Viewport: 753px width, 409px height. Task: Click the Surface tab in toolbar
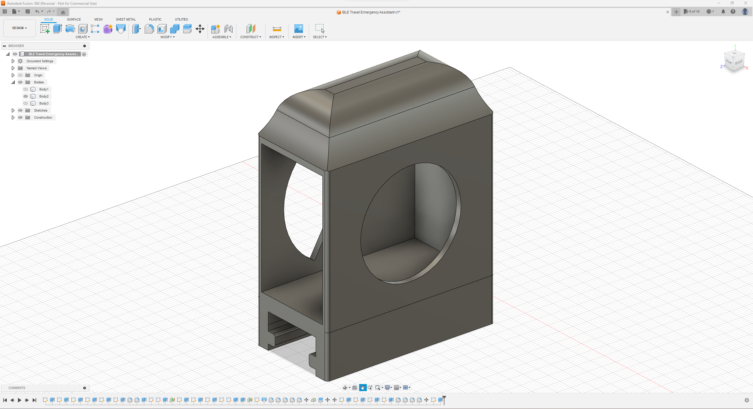pos(73,19)
